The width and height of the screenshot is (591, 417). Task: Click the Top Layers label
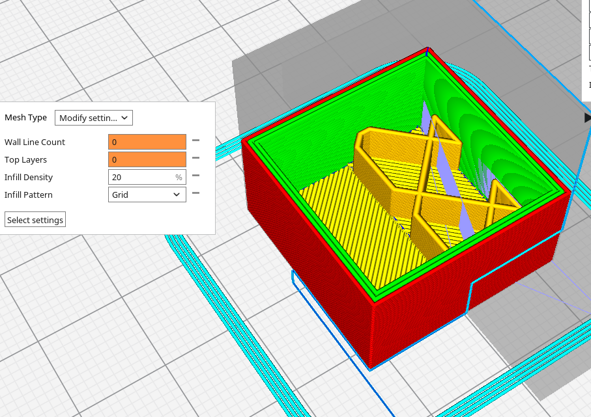pos(25,159)
